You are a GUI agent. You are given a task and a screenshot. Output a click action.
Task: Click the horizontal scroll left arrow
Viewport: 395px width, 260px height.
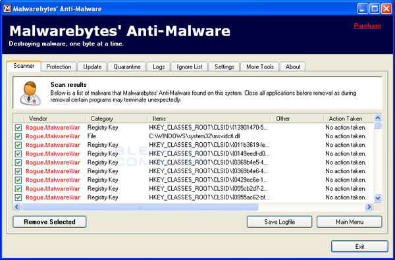tap(17, 207)
